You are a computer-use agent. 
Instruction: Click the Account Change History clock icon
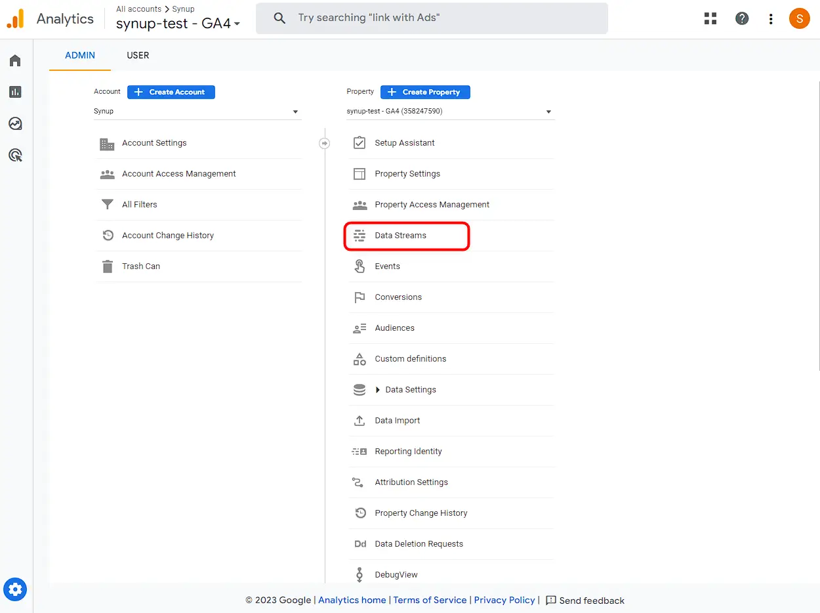tap(107, 236)
